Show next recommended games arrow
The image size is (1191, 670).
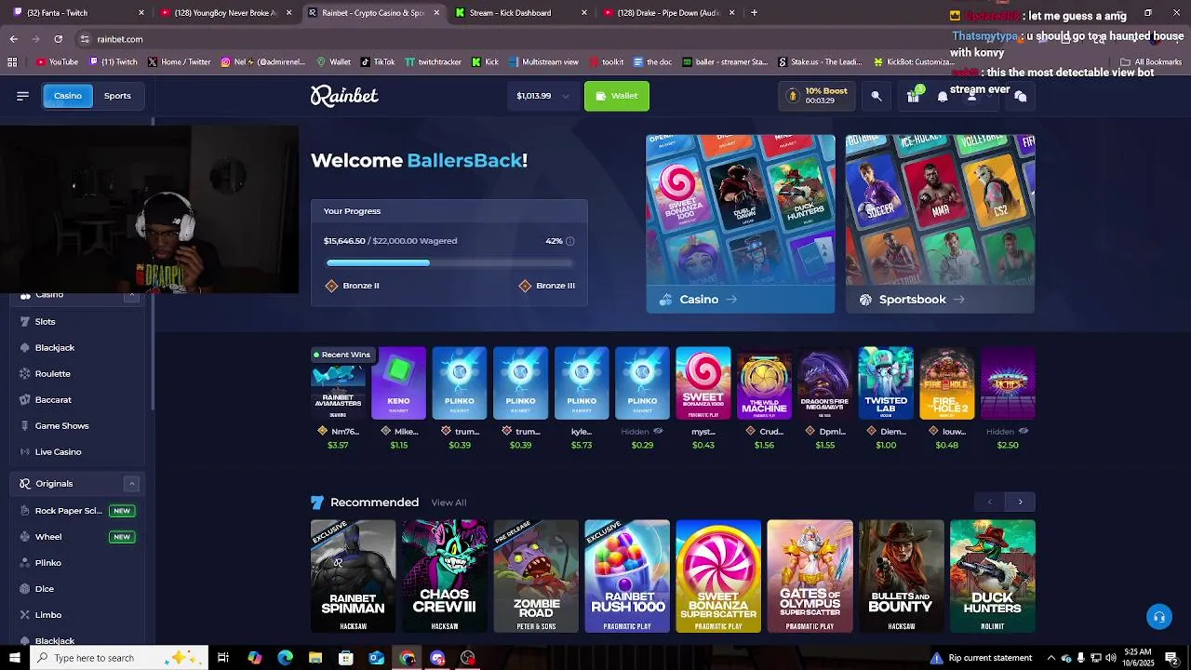point(1020,502)
